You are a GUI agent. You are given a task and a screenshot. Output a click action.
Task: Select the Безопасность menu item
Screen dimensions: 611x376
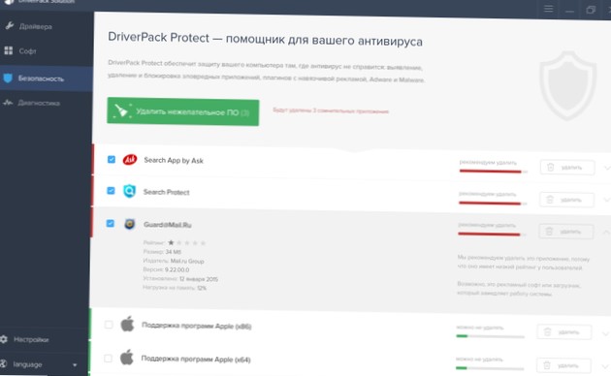pos(41,78)
